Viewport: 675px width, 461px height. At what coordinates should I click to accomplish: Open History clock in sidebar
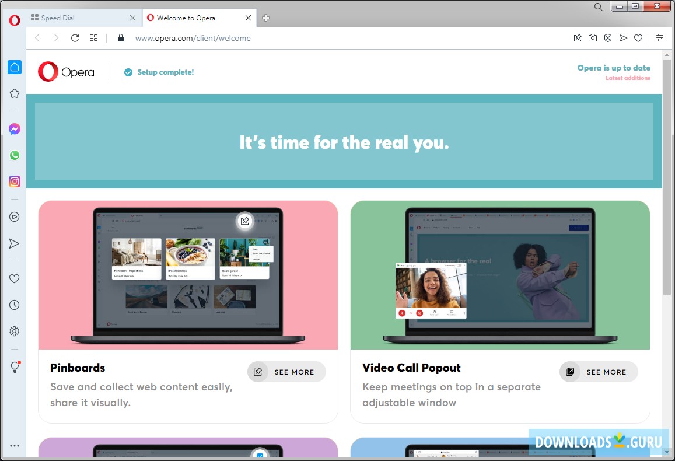click(15, 305)
